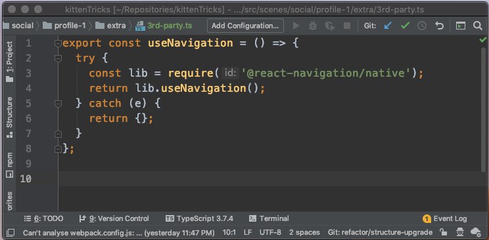Click the id: parameter hint
This screenshot has height=240, width=489.
pos(230,73)
